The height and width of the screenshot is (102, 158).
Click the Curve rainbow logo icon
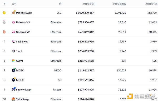[13, 61]
